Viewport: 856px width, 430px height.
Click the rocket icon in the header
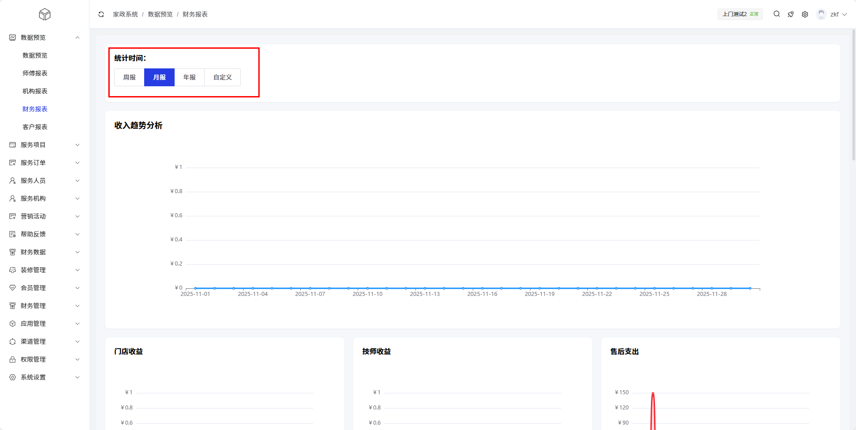[x=791, y=14]
